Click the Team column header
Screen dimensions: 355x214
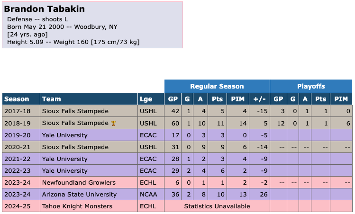point(51,99)
